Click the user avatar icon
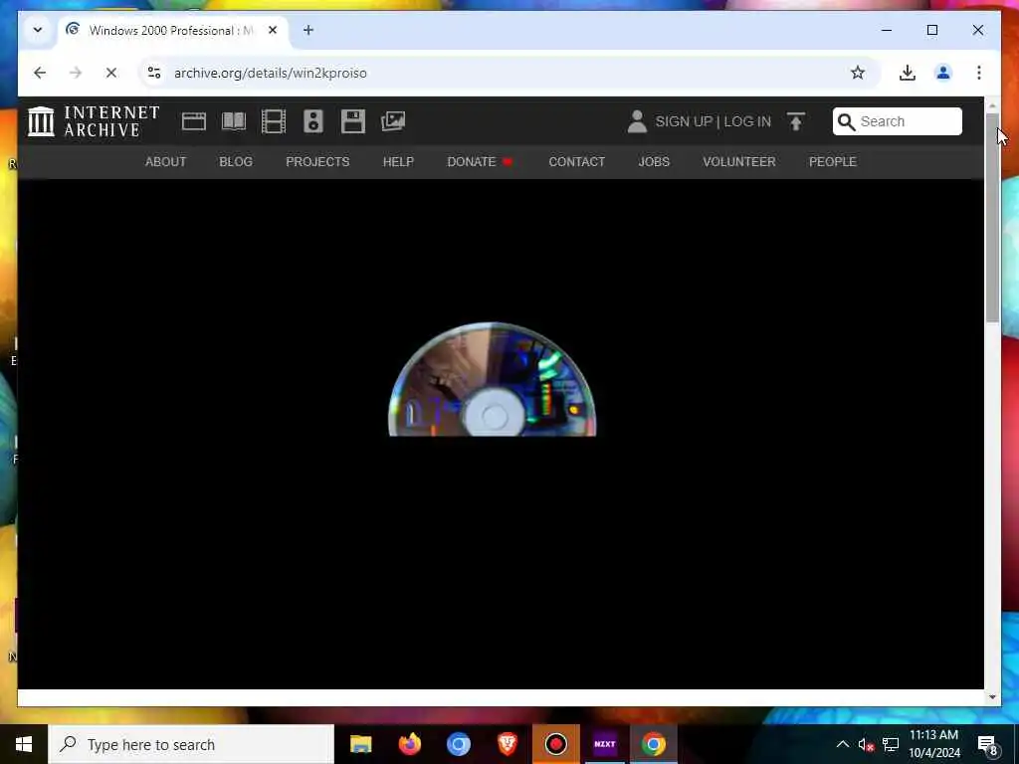The image size is (1019, 764). [x=637, y=121]
